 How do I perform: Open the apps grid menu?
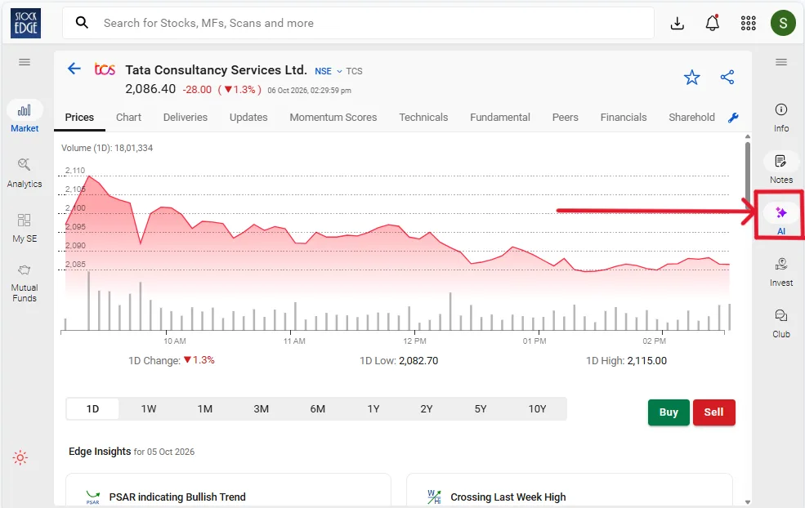[748, 23]
